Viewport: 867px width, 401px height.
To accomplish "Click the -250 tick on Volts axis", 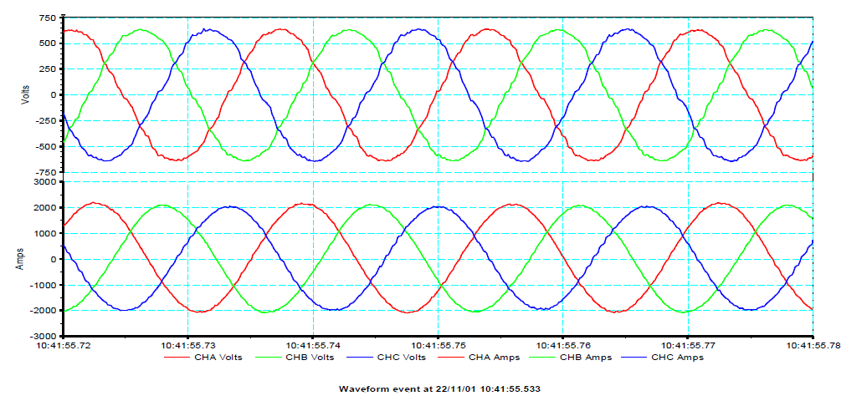I will pyautogui.click(x=47, y=121).
